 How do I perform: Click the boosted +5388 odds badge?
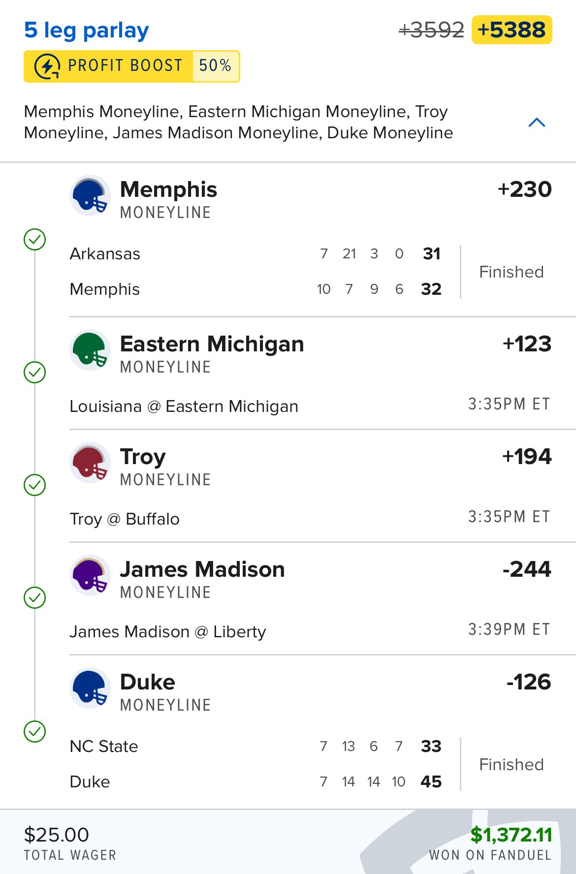[x=512, y=30]
